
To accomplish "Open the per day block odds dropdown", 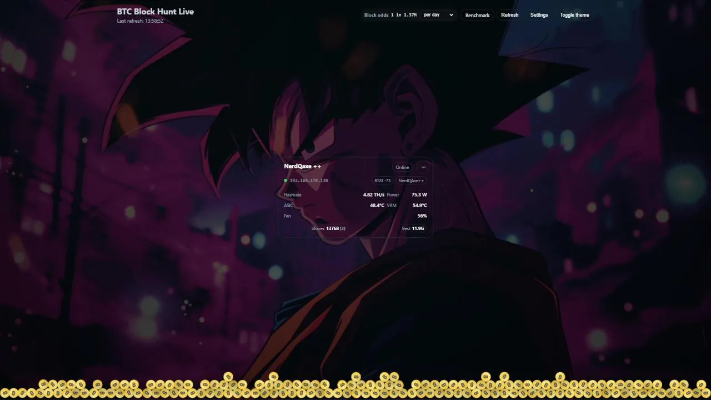I will pos(438,15).
